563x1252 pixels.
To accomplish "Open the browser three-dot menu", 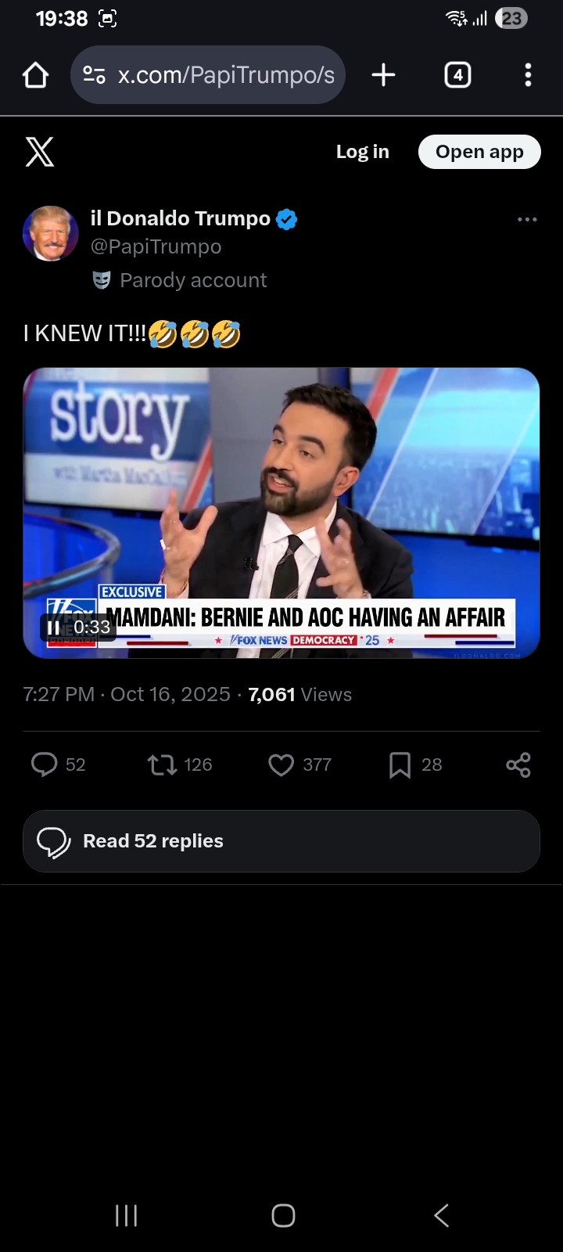I will [528, 75].
